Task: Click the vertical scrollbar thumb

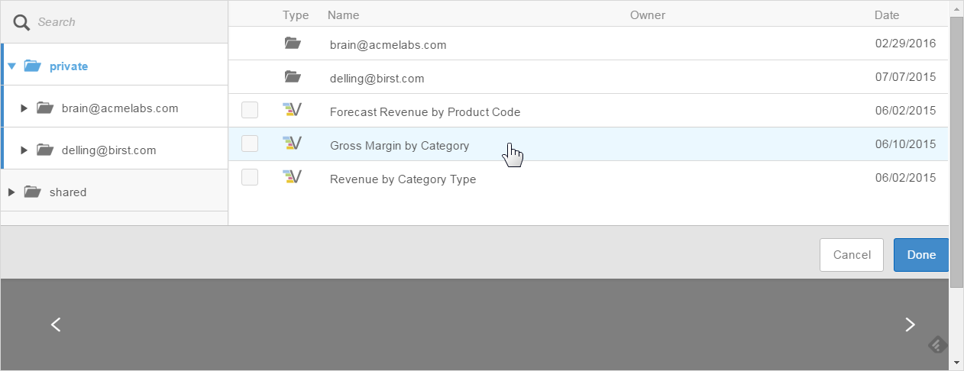Action: point(956,153)
